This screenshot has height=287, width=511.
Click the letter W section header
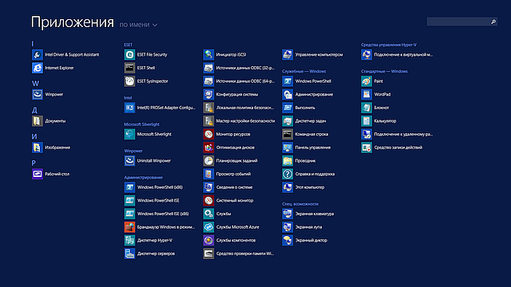pos(35,84)
